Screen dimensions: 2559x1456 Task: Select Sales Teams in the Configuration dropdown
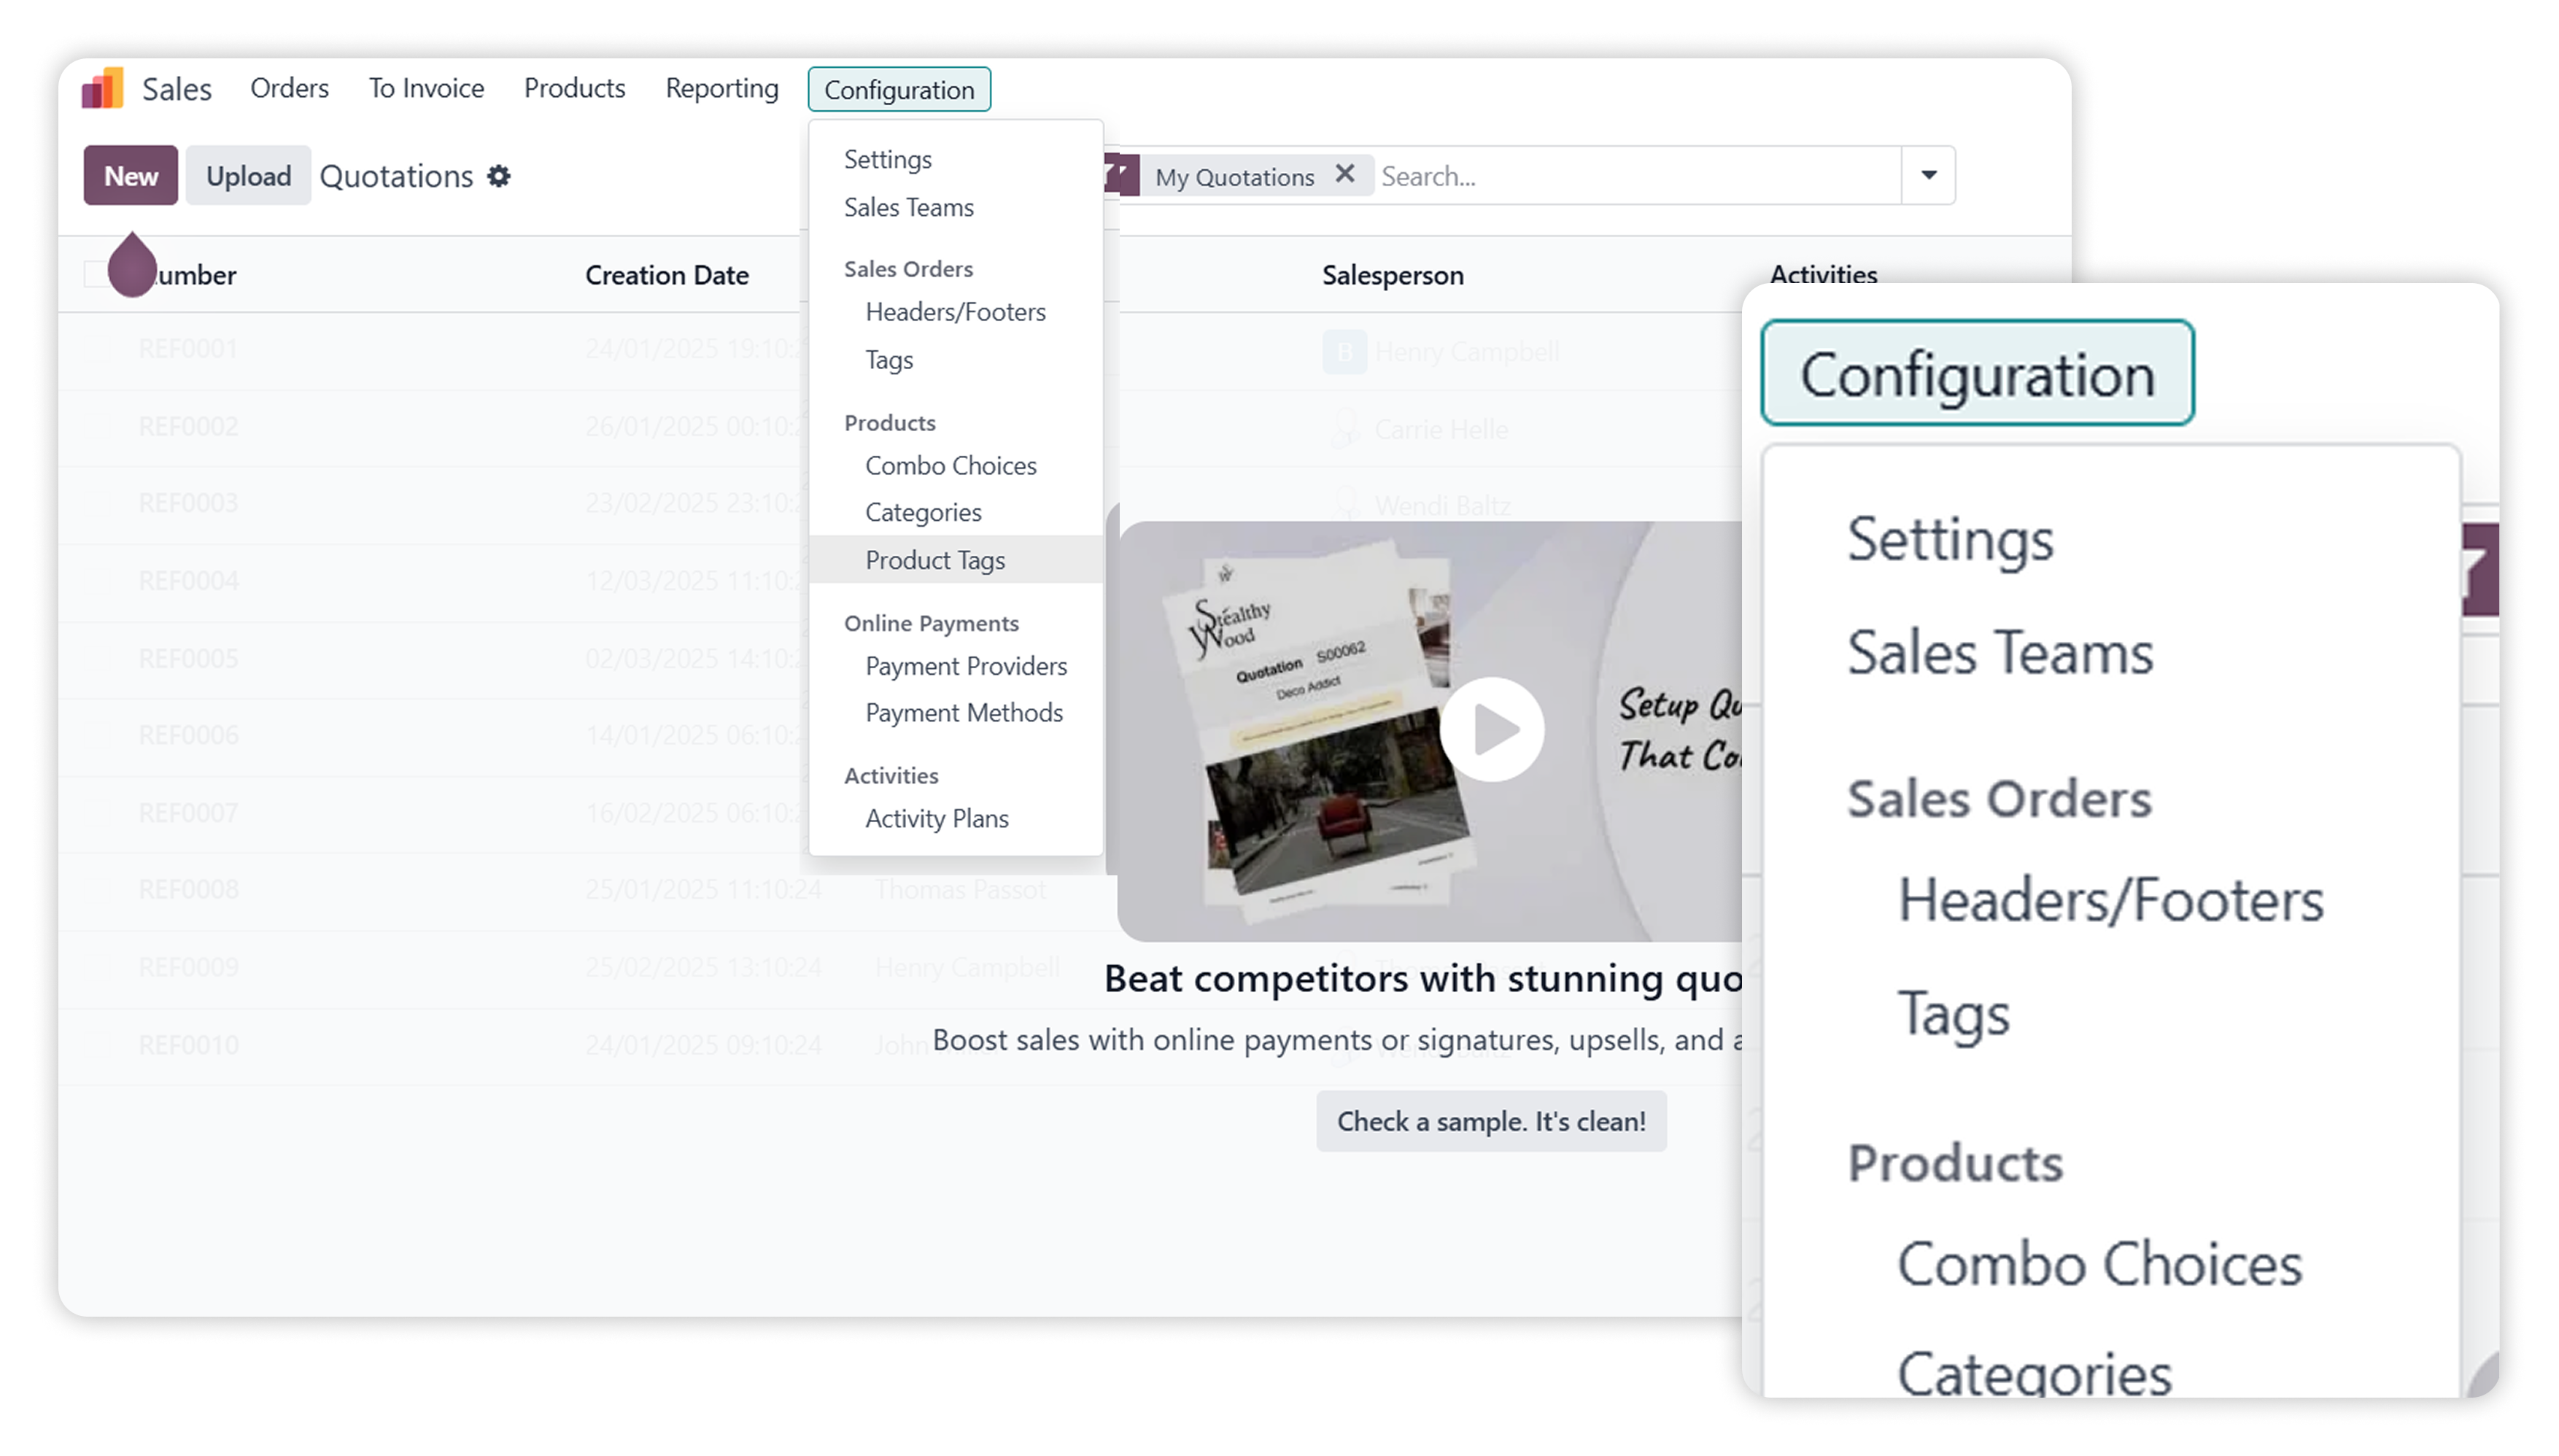point(909,207)
